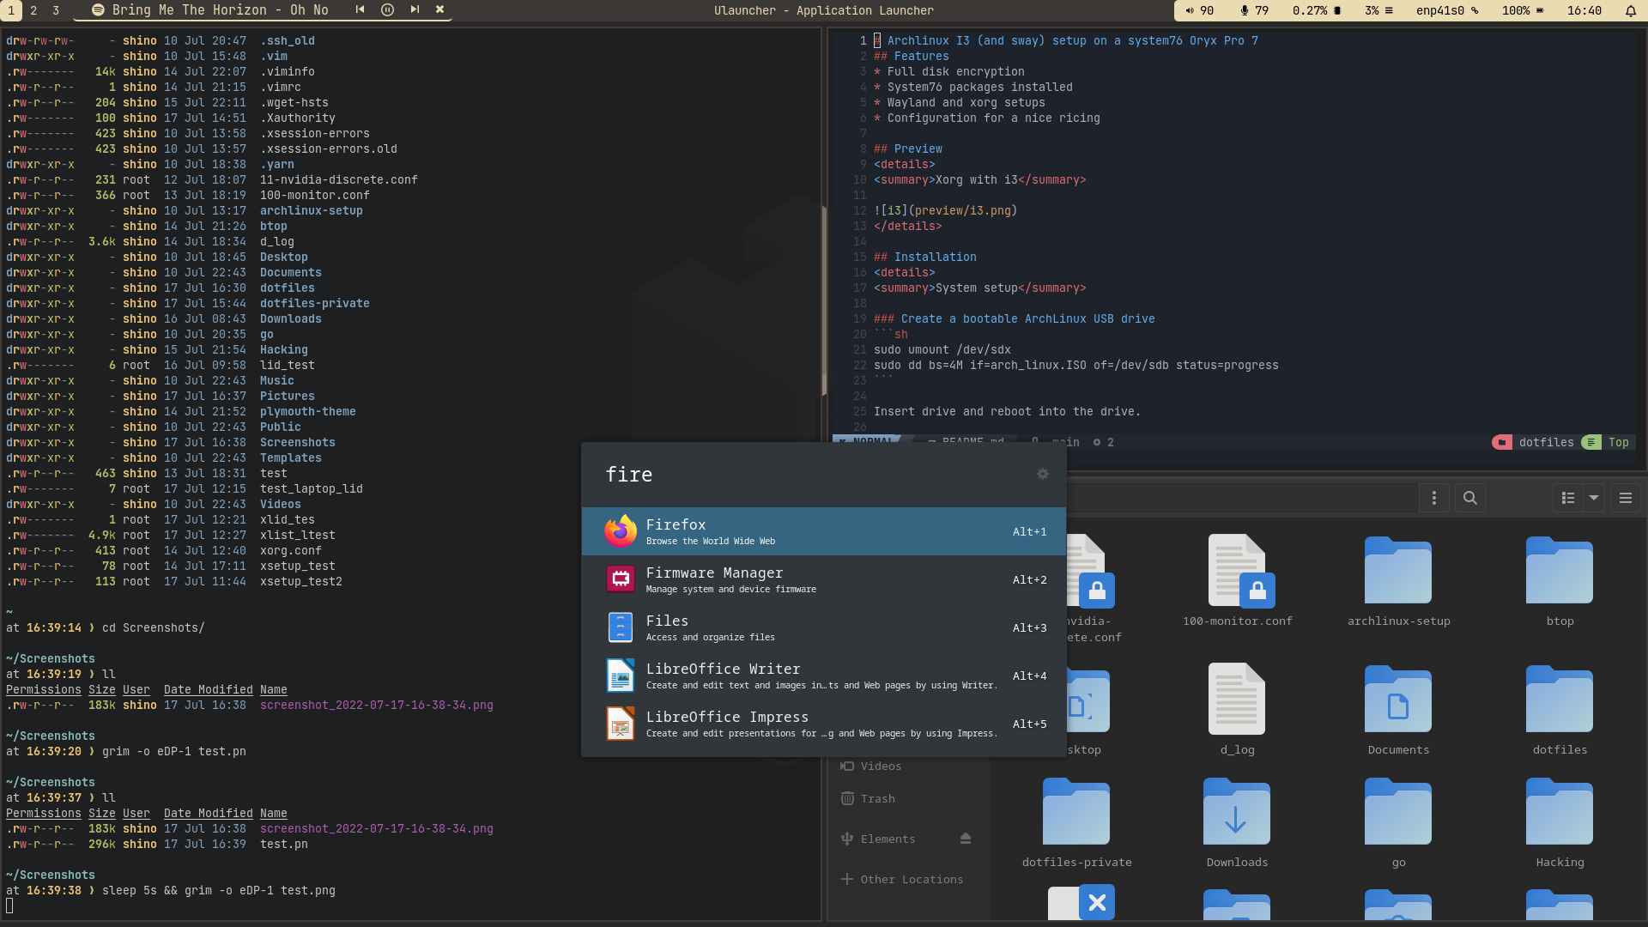Go to previous track in the bar
Screen dimensions: 1648x927
tap(360, 9)
